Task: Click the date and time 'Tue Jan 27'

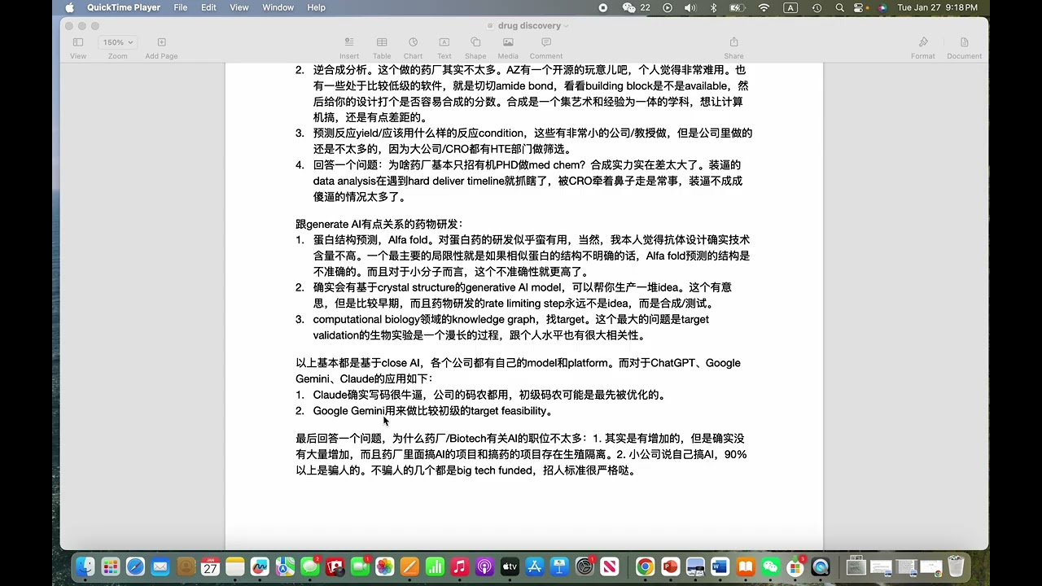Action: coord(937,7)
